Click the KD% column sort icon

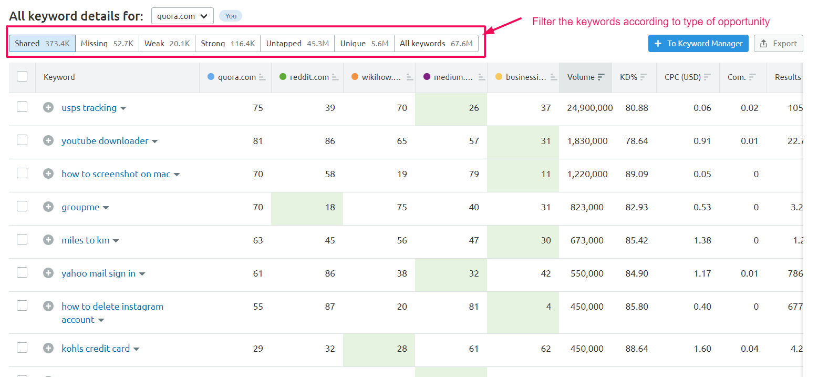[x=644, y=77]
